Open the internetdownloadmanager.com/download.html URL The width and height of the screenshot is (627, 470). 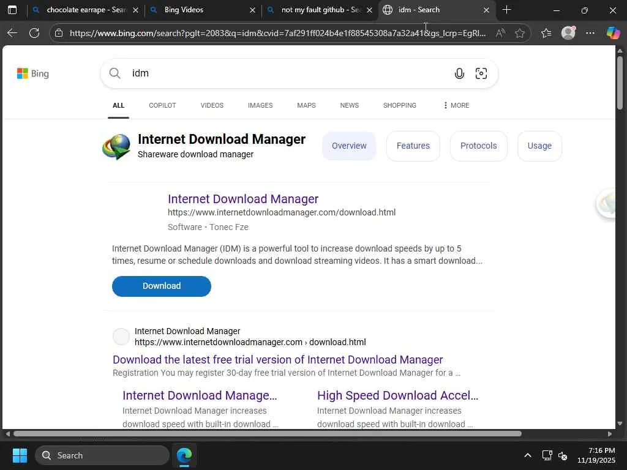click(x=282, y=212)
